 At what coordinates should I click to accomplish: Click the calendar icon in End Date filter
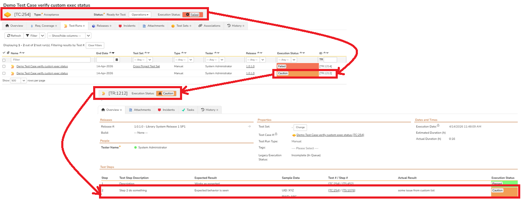[117, 60]
